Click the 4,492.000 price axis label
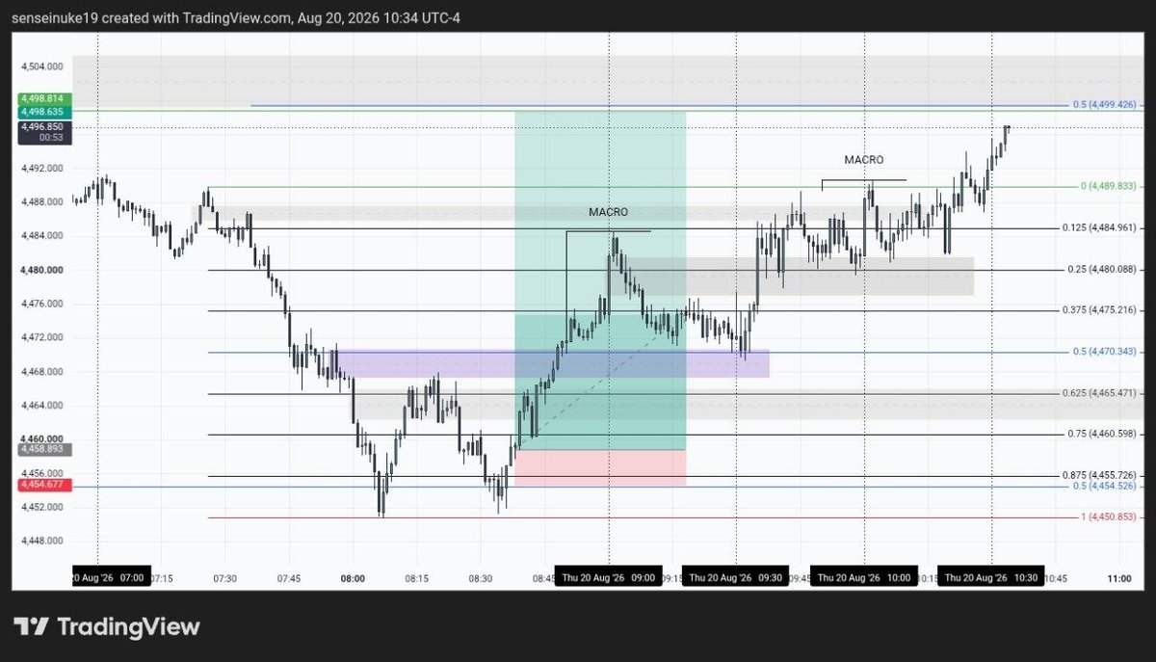The height and width of the screenshot is (662, 1156). pos(43,169)
